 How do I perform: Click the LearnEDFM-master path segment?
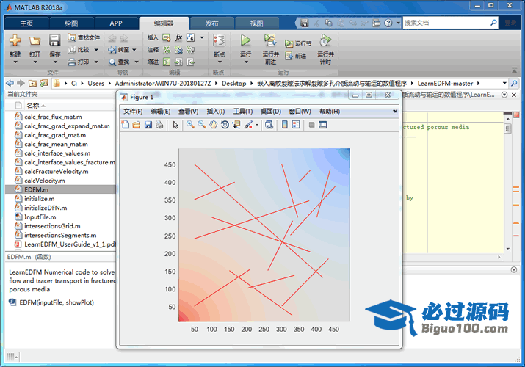(445, 83)
